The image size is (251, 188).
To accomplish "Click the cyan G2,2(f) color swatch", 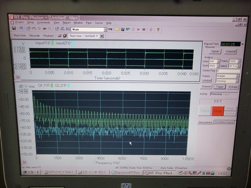I will [69, 86].
